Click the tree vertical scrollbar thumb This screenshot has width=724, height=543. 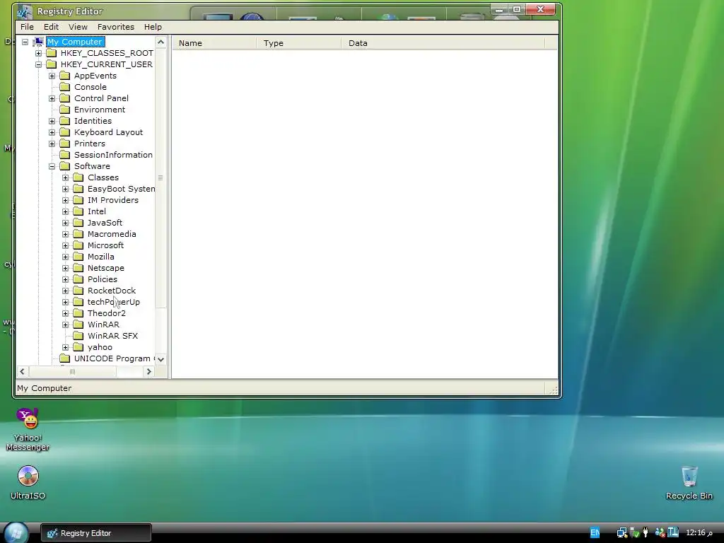[160, 177]
